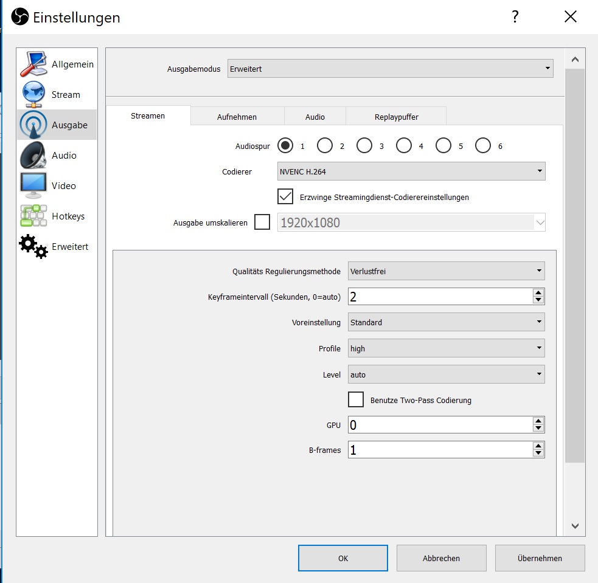Image resolution: width=598 pixels, height=583 pixels.
Task: Open the Allgemein settings icon
Action: click(x=34, y=64)
